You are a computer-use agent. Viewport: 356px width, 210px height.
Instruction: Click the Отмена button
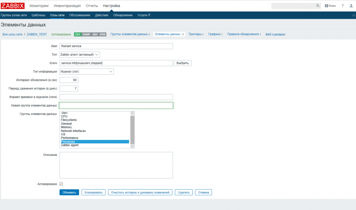(203, 192)
